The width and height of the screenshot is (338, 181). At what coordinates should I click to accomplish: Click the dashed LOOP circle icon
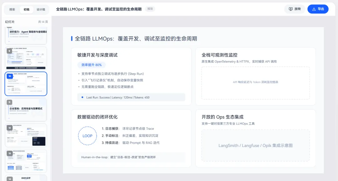(x=87, y=136)
